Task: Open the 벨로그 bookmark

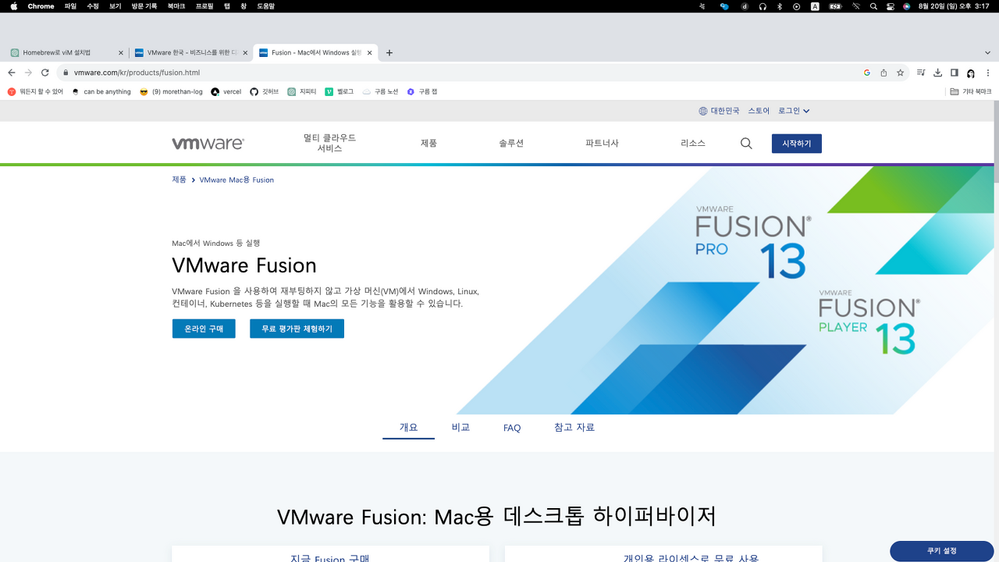Action: tap(340, 91)
